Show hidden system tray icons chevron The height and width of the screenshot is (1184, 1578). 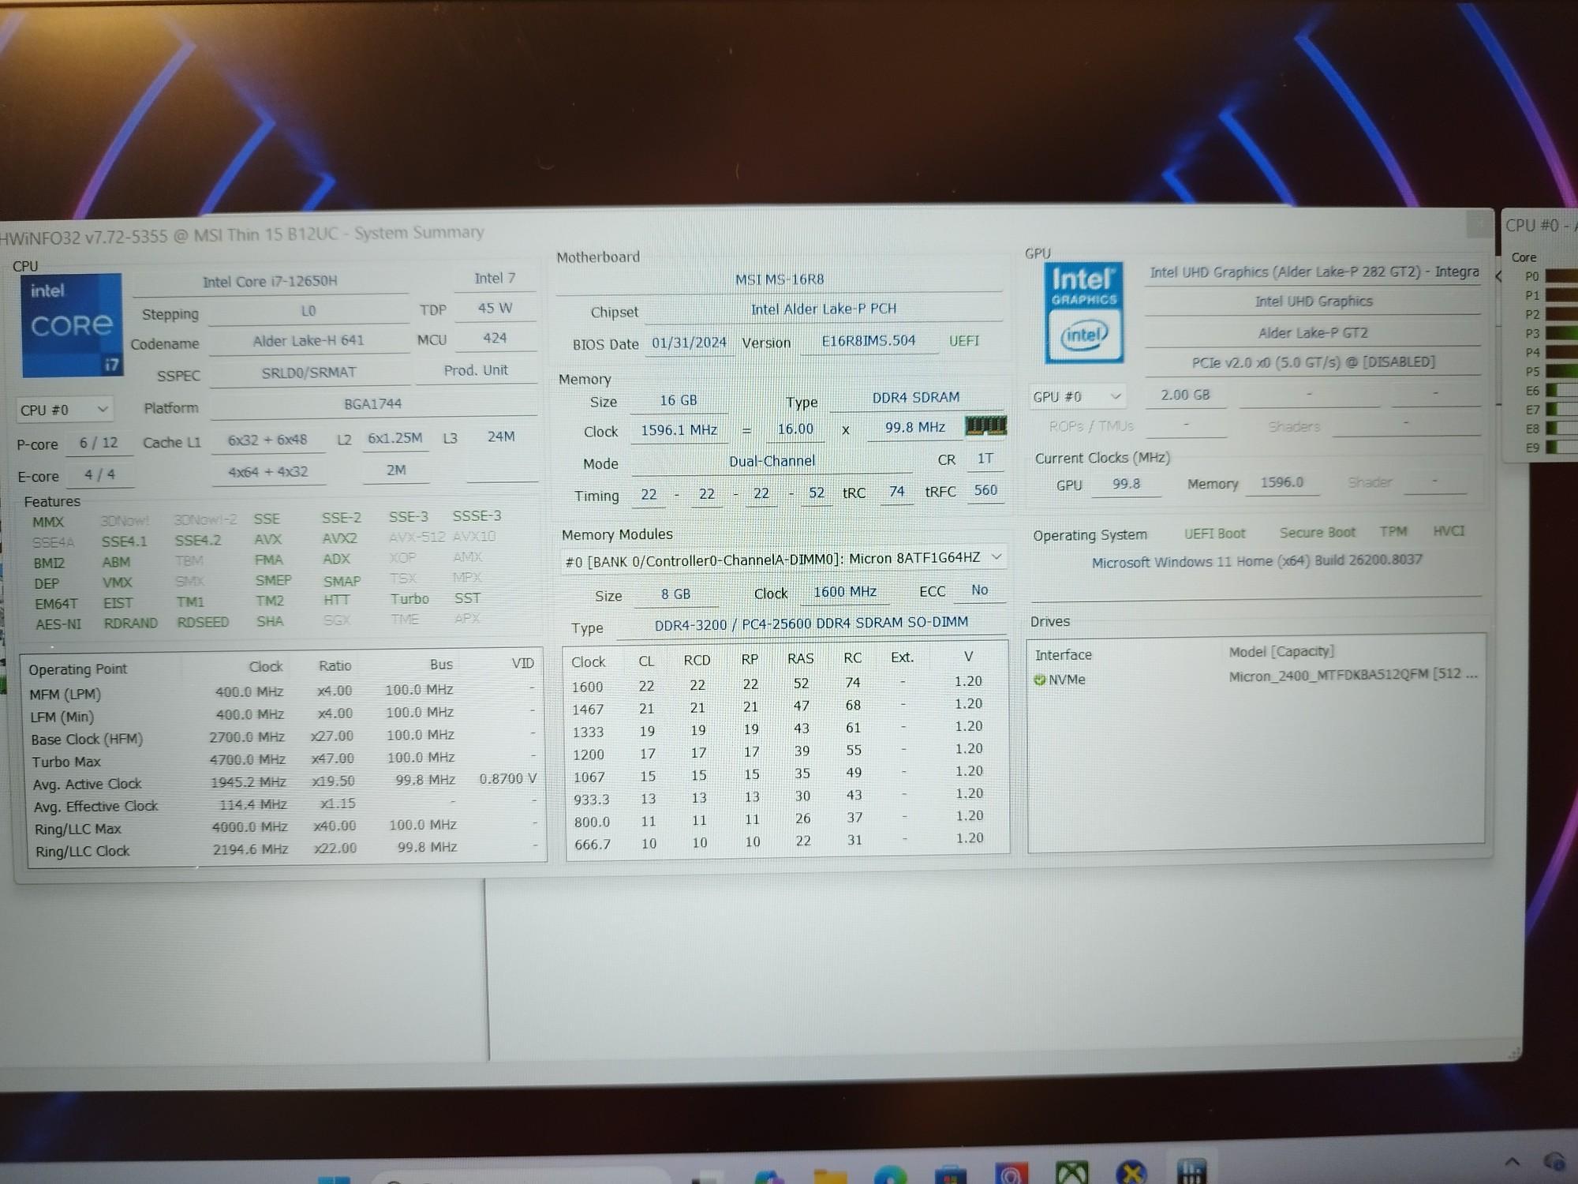[1512, 1162]
